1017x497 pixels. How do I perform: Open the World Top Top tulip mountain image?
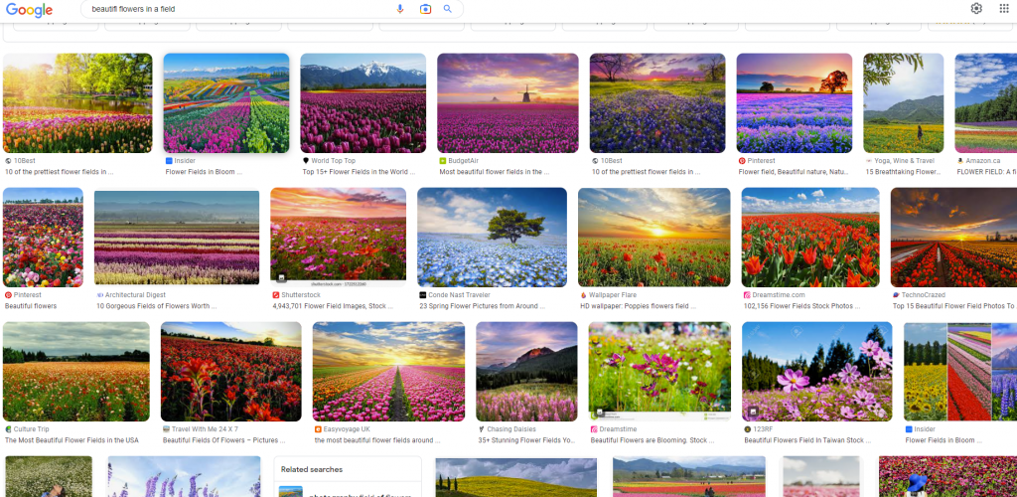(x=363, y=103)
